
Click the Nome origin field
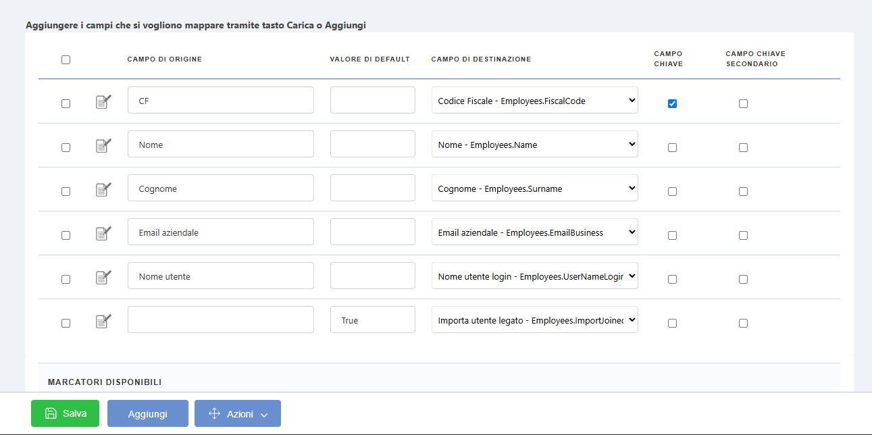tap(221, 144)
